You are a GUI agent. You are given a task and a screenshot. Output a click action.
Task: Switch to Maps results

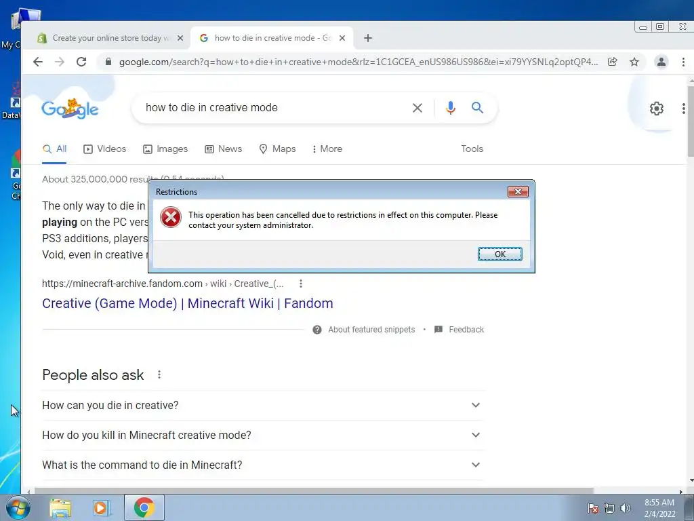(x=277, y=149)
